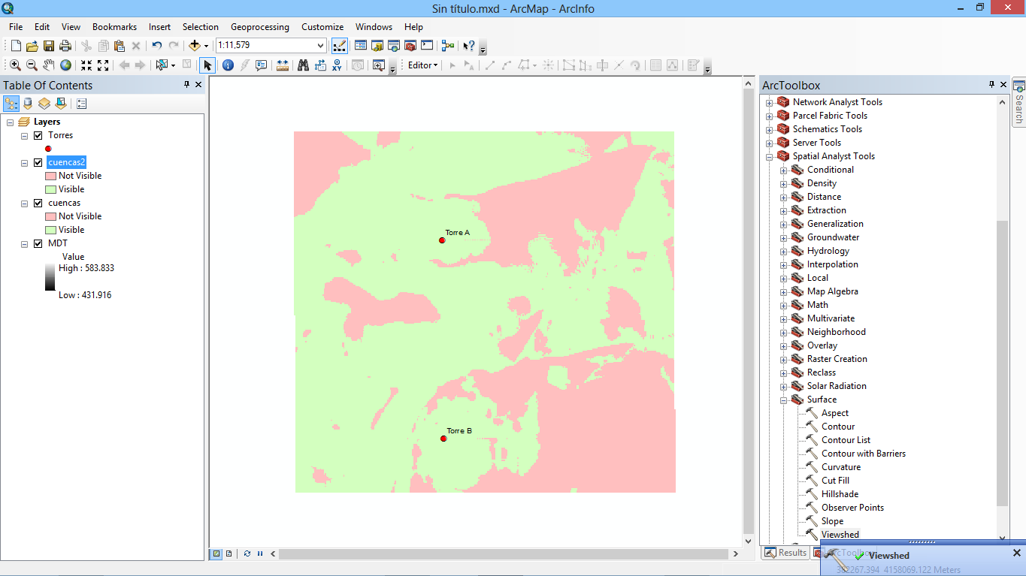
Task: Click the Full Extent globe icon
Action: [x=66, y=65]
